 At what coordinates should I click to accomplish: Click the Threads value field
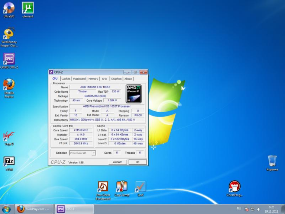(x=140, y=153)
